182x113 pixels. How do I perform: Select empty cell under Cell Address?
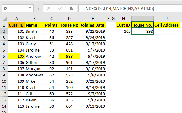[x=167, y=31]
